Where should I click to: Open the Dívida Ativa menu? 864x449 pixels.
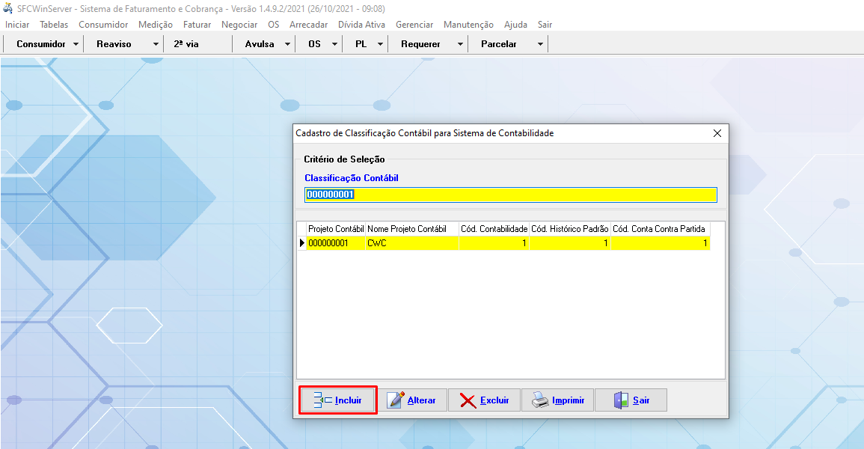point(361,25)
